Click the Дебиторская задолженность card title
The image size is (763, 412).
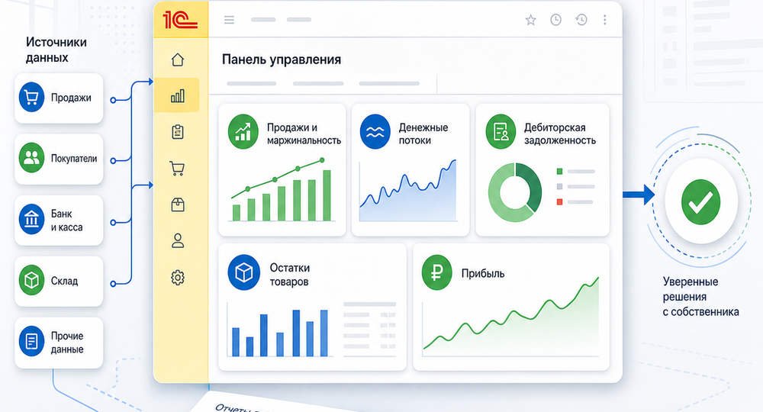click(x=559, y=134)
